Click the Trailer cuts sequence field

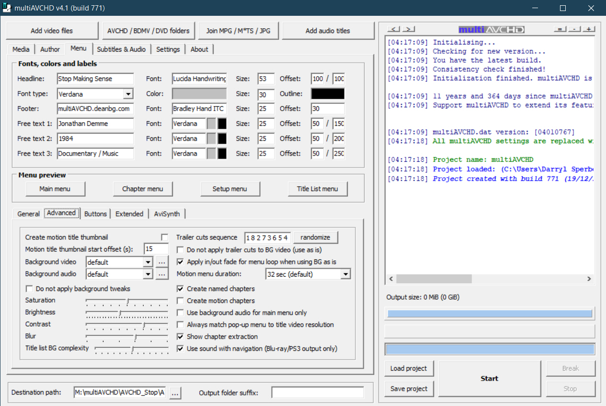pos(268,238)
